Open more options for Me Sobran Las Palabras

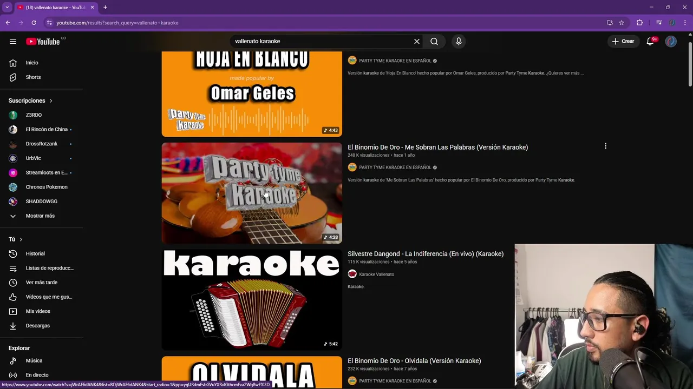pos(605,146)
